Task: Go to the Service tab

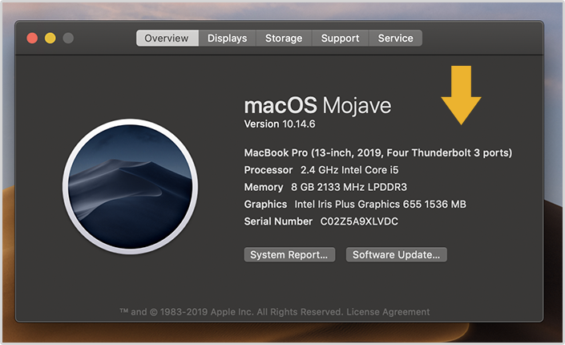Action: (x=395, y=38)
